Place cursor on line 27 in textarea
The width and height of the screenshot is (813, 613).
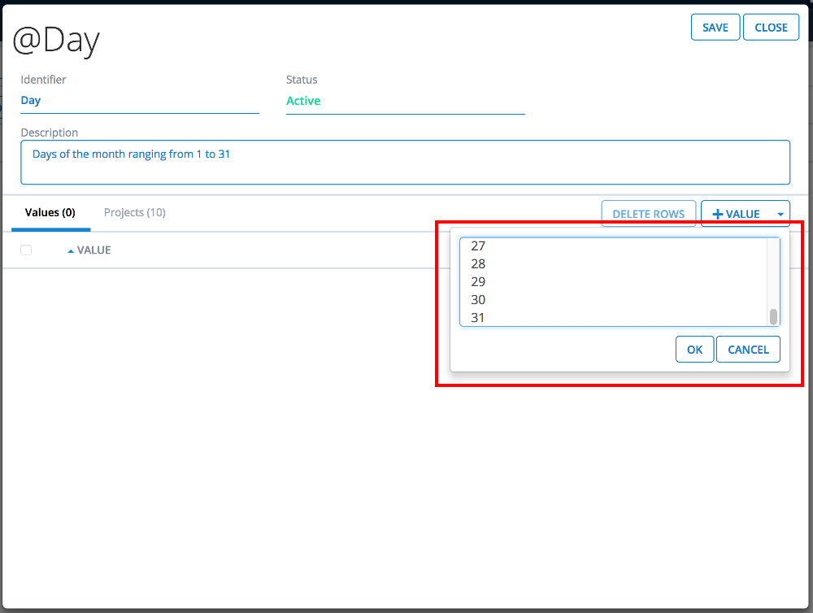click(x=478, y=246)
